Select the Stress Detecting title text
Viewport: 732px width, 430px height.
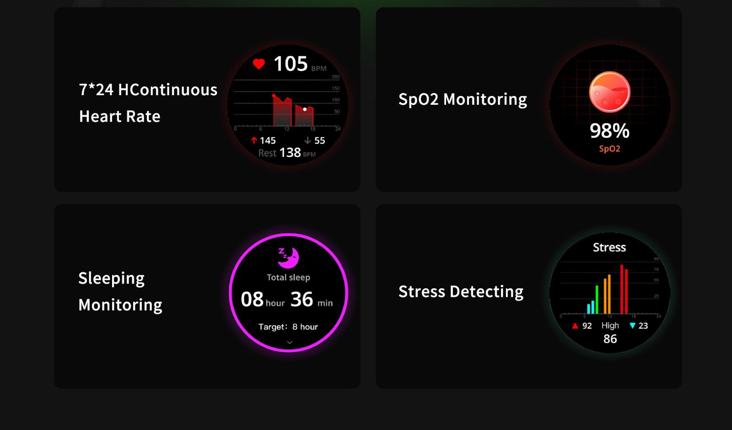click(x=461, y=291)
